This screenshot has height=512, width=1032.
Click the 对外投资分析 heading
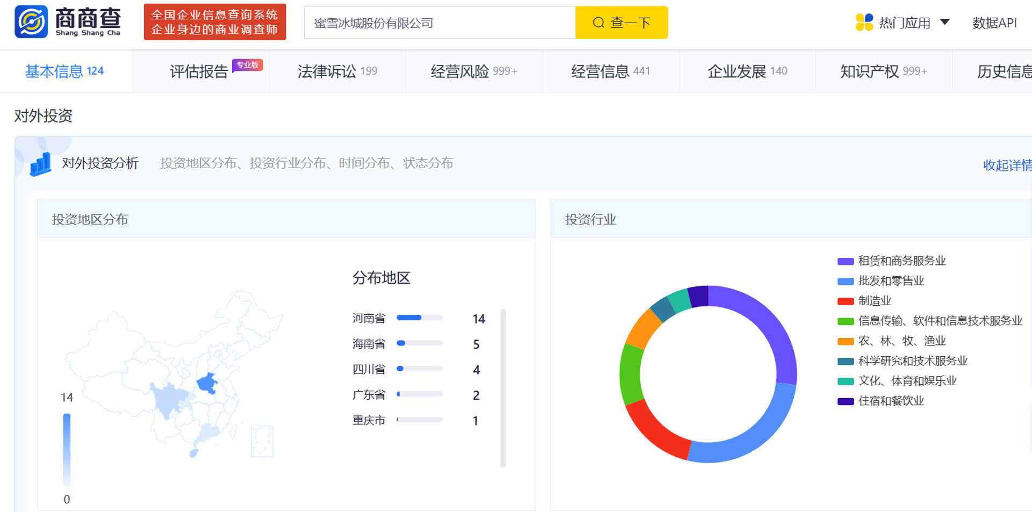[x=100, y=163]
